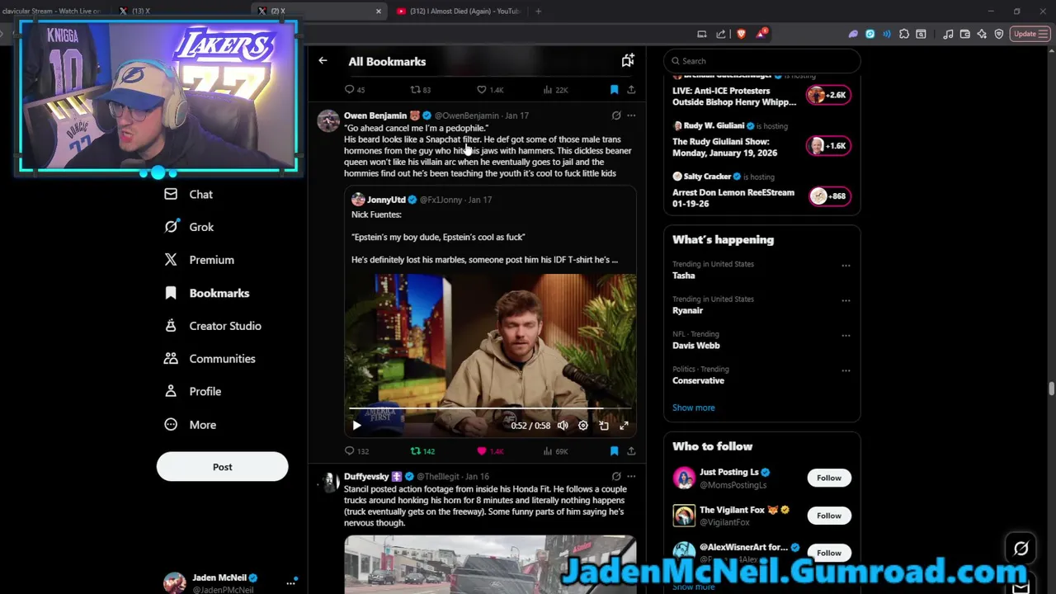1056x594 pixels.
Task: Switch to I Almost Died (Again) YouTube tab
Action: (x=458, y=11)
